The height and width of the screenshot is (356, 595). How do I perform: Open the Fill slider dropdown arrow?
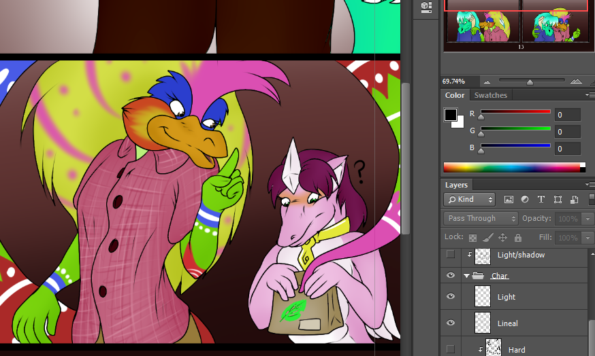[x=588, y=238]
